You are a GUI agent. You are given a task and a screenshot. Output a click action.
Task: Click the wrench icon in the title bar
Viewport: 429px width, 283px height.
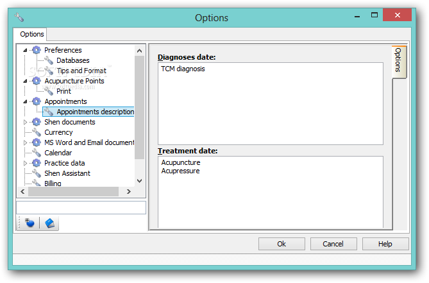coord(19,17)
